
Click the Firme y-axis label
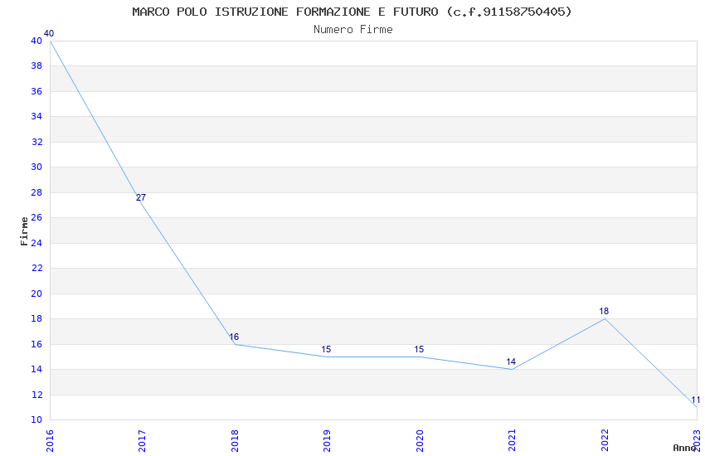pos(24,231)
